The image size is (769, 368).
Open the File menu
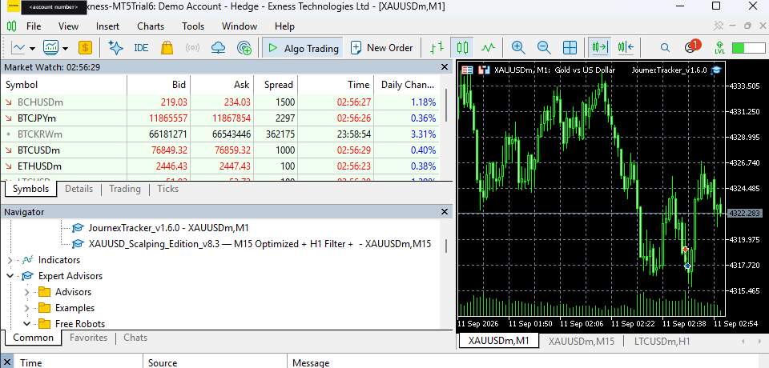click(x=34, y=26)
